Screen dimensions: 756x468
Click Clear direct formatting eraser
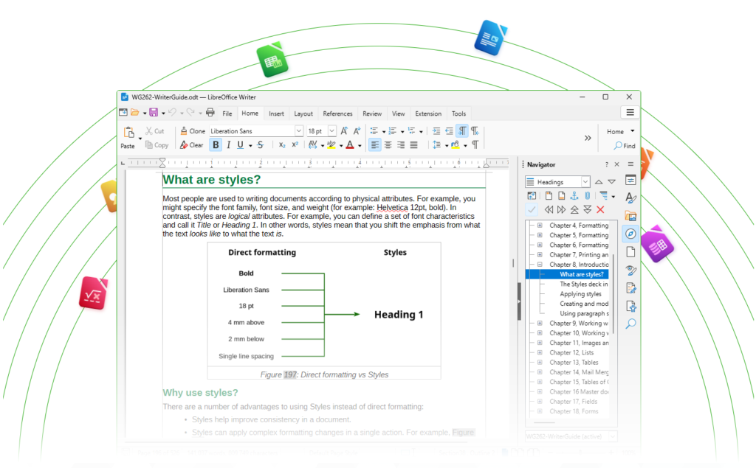click(x=184, y=145)
